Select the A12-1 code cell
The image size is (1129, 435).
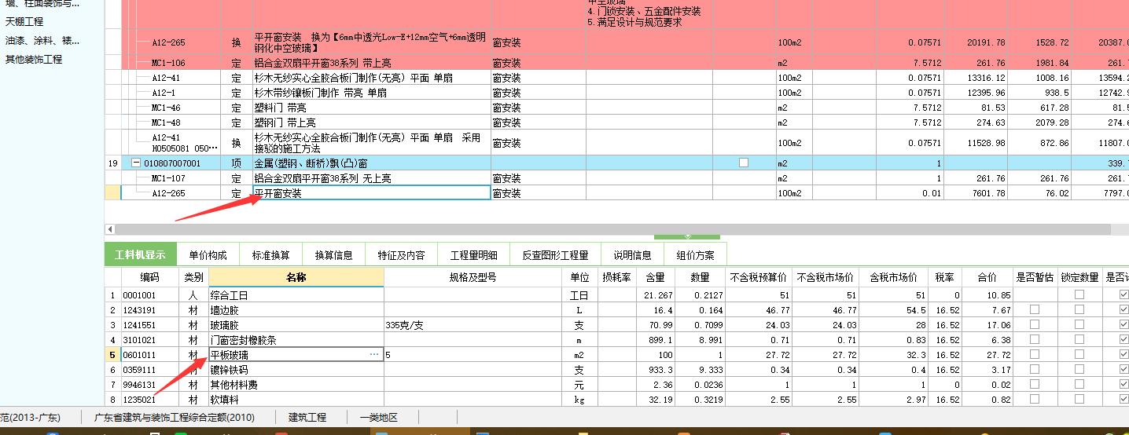[172, 93]
